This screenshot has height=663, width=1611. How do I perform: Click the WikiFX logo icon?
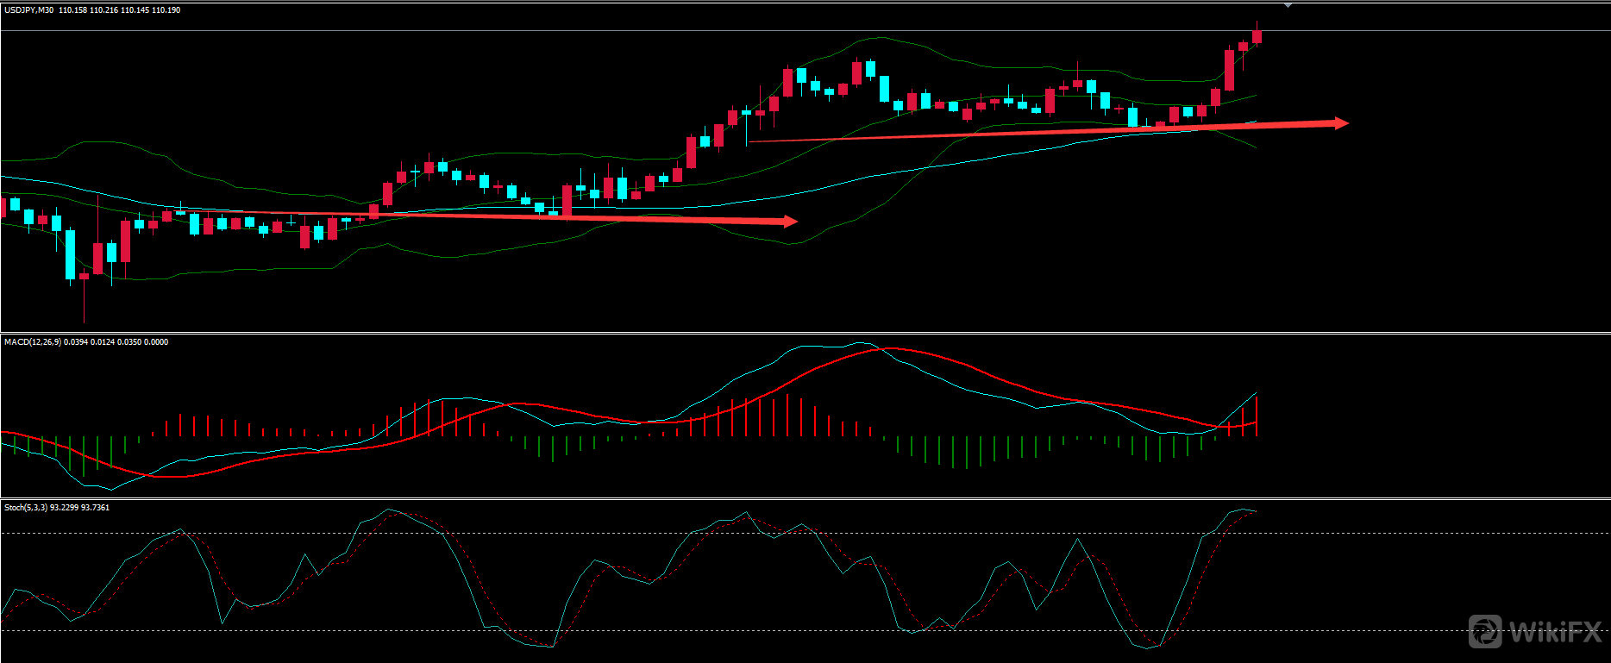1485,631
